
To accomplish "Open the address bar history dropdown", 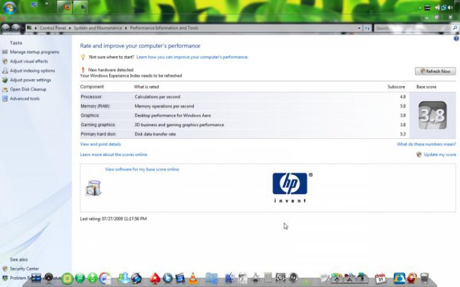I will 359,28.
